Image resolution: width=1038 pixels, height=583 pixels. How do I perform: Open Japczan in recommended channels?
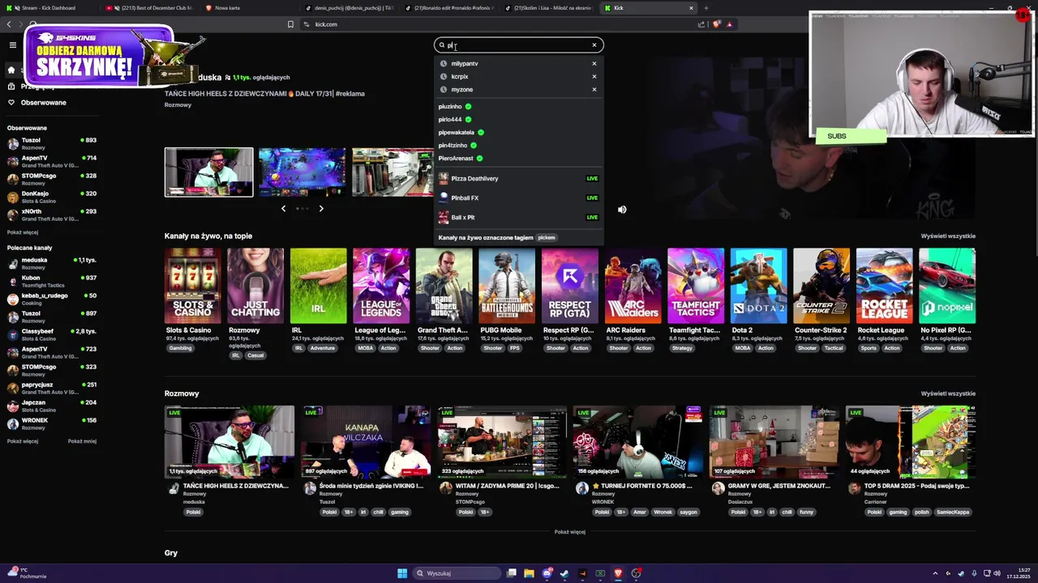coord(52,406)
